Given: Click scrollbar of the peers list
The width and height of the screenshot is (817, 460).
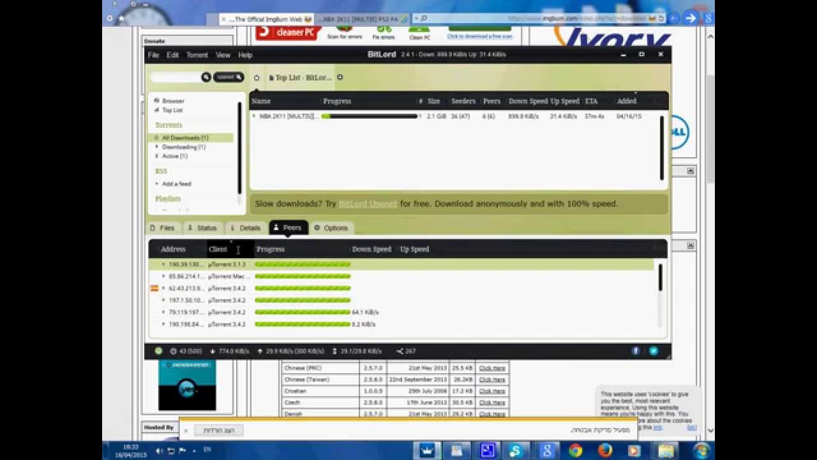Looking at the screenshot, I should [660, 277].
